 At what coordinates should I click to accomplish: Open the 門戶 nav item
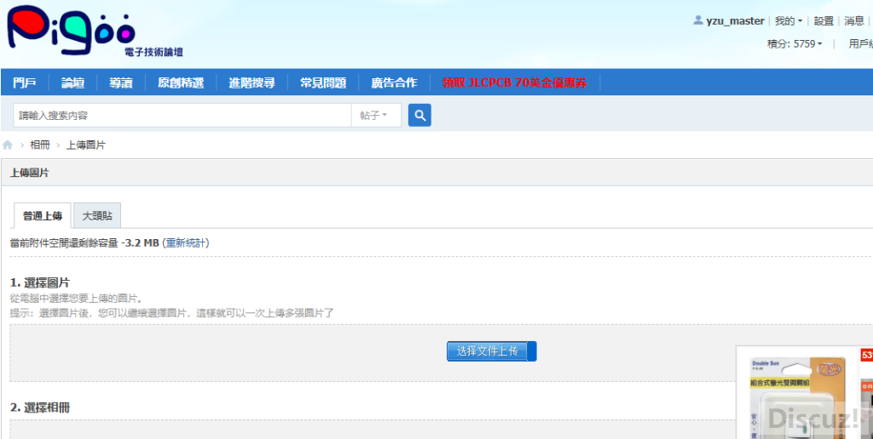(25, 83)
